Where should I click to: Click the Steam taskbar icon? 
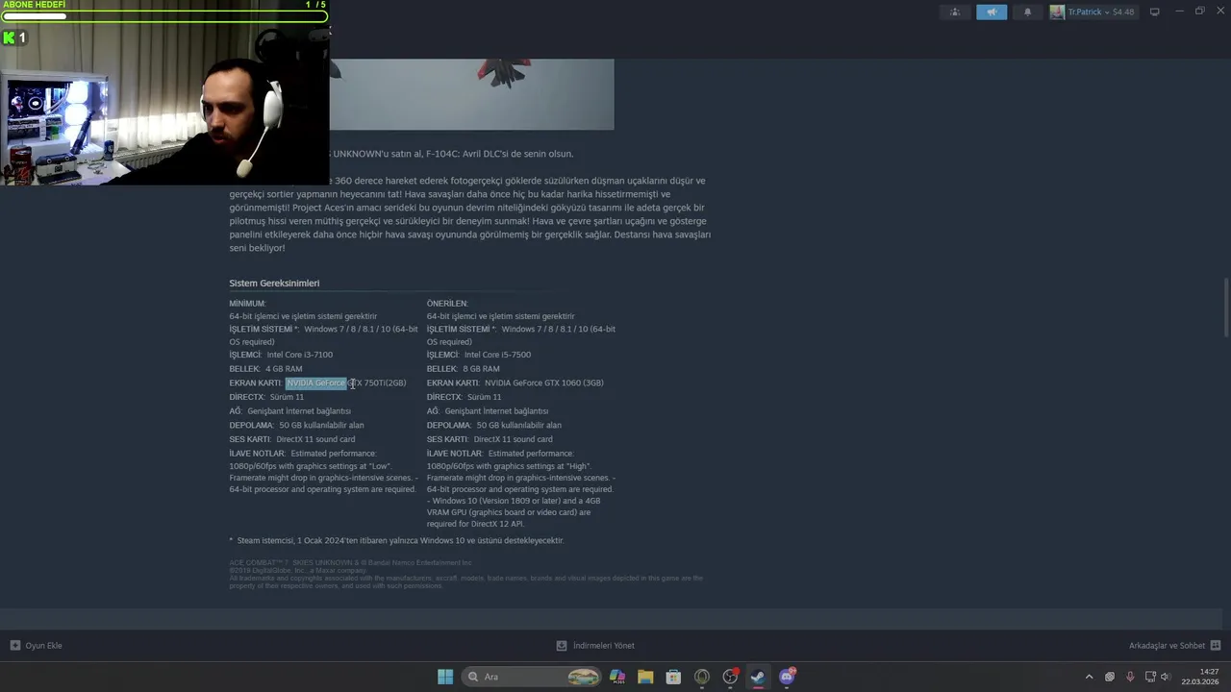coord(758,677)
